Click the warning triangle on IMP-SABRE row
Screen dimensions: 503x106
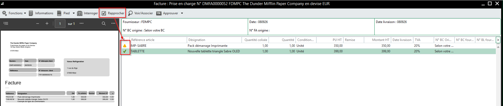(x=125, y=46)
